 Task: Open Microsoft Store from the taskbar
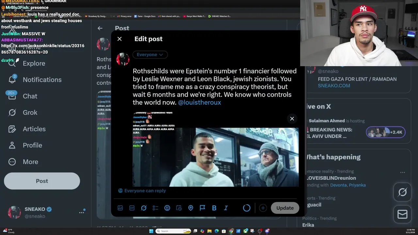[x=224, y=231]
